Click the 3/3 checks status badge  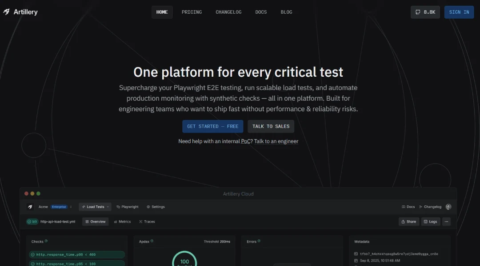32,221
